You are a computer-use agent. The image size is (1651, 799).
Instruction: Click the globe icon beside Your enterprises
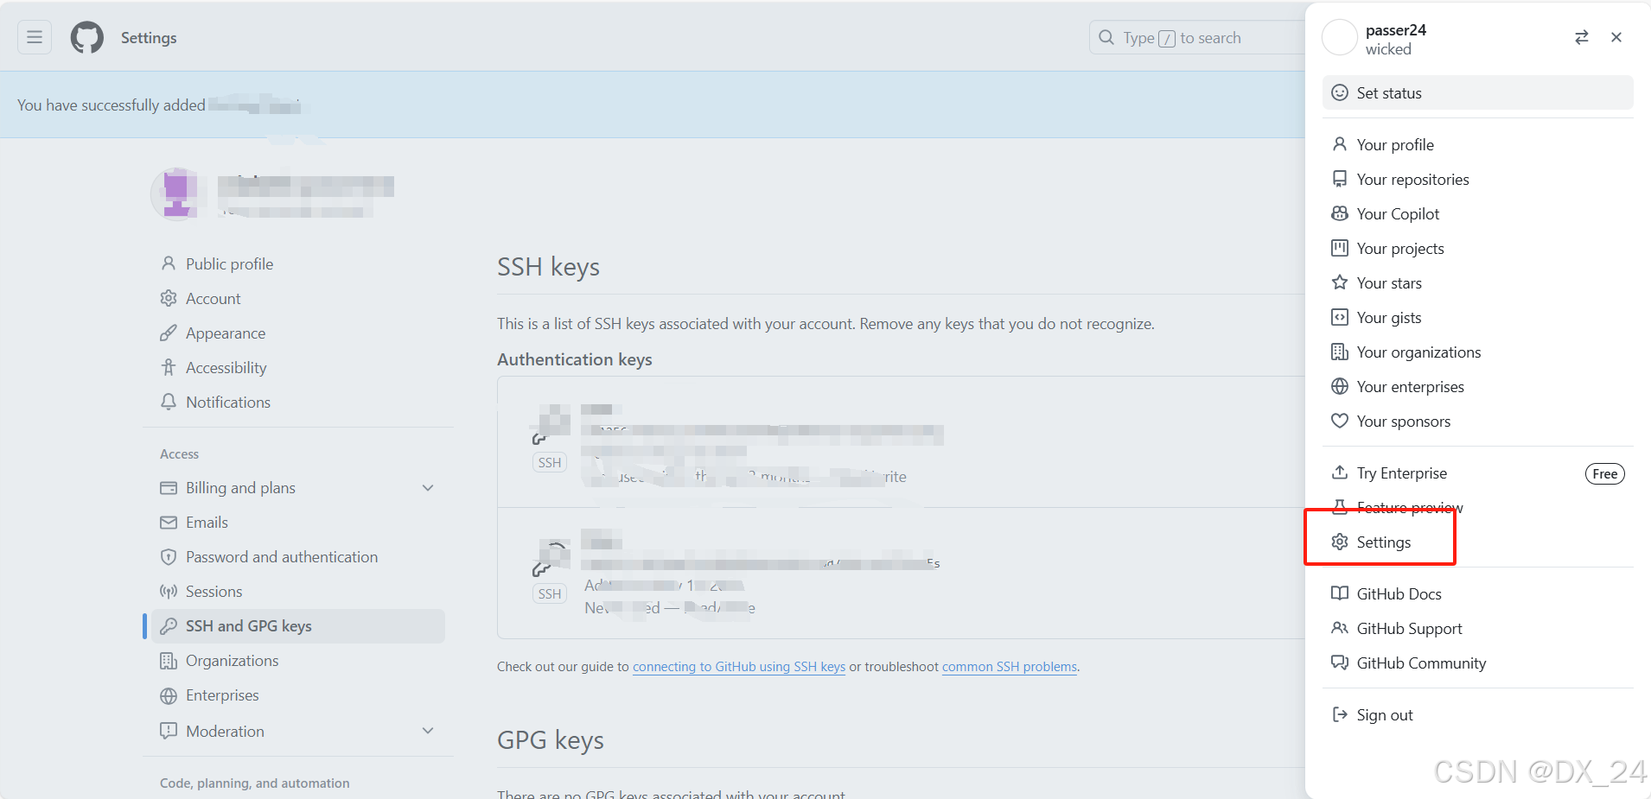point(1340,386)
